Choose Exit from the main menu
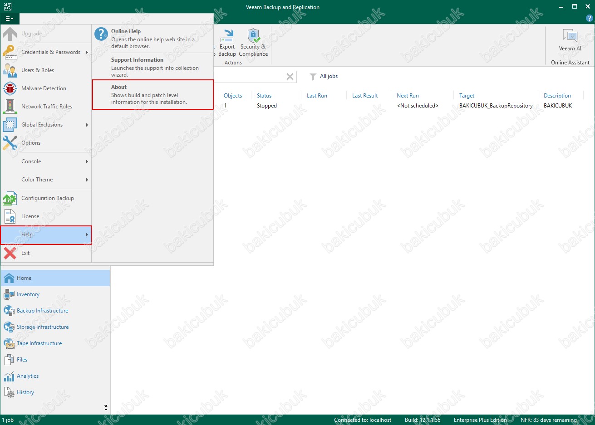 pyautogui.click(x=46, y=253)
